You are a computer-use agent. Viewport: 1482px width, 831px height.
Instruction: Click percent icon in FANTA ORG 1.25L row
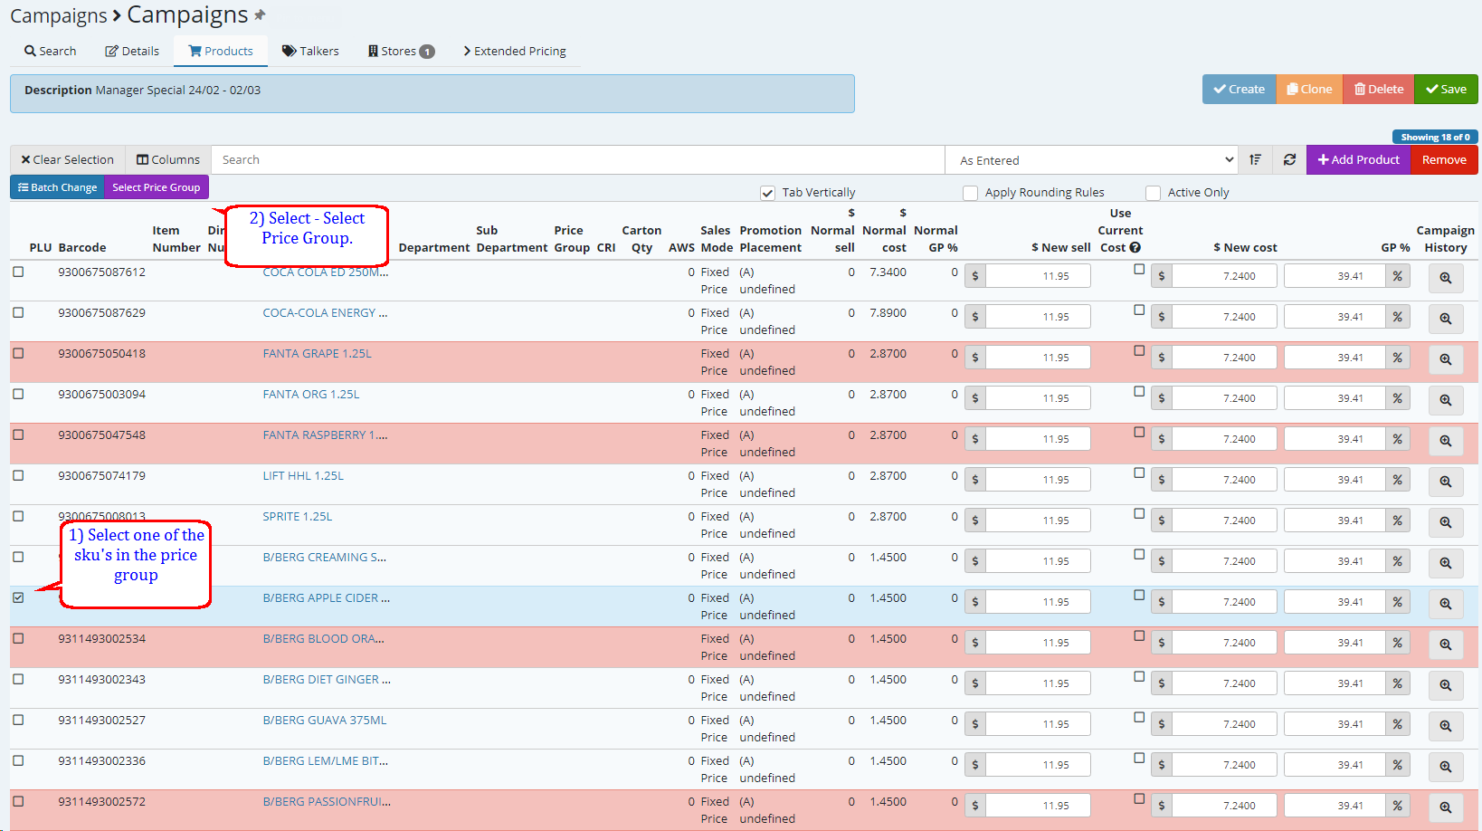coord(1397,398)
